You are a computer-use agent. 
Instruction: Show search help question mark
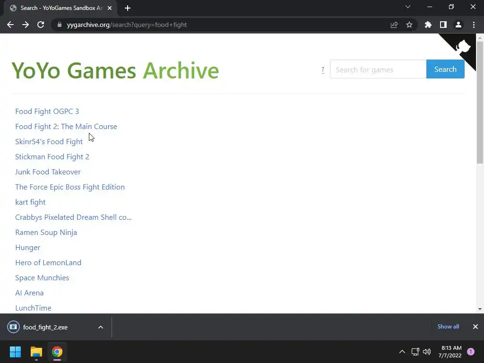tap(323, 70)
